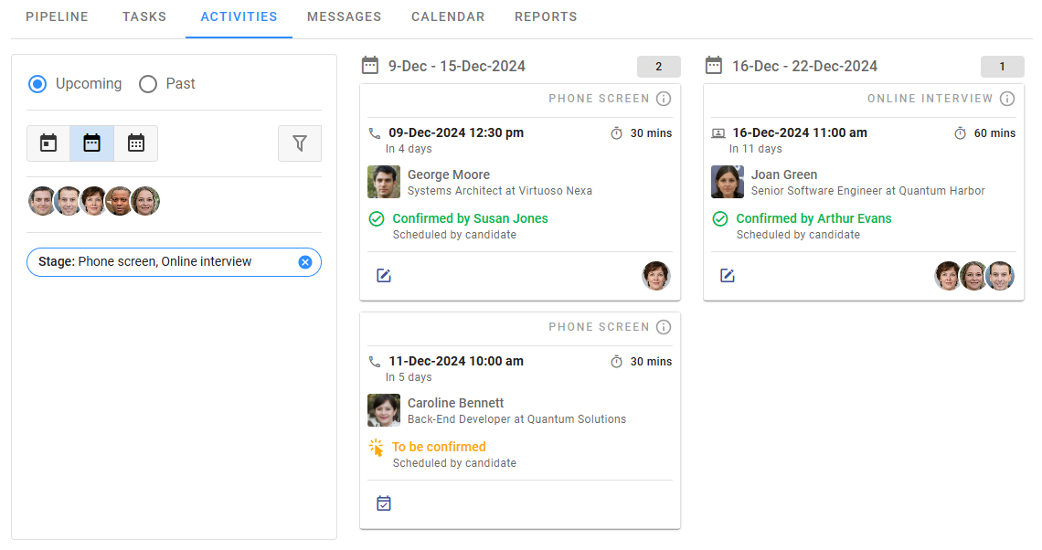Click the Stage filter chip field

click(x=165, y=262)
